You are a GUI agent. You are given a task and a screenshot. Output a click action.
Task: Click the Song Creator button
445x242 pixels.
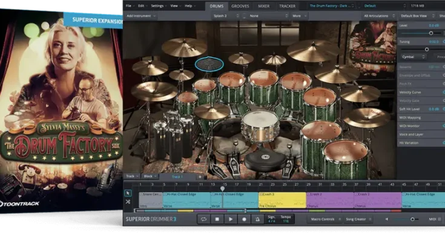356,219
